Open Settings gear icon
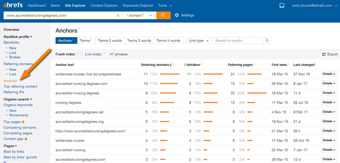This screenshot has width=340, height=163. click(x=177, y=15)
